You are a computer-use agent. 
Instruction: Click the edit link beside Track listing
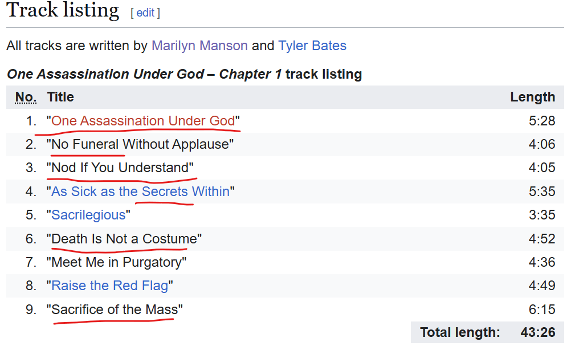[x=145, y=13]
